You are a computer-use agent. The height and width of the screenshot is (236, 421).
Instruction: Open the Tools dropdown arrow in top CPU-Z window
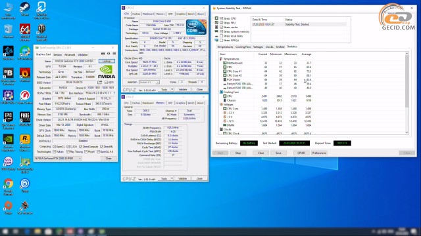172,89
